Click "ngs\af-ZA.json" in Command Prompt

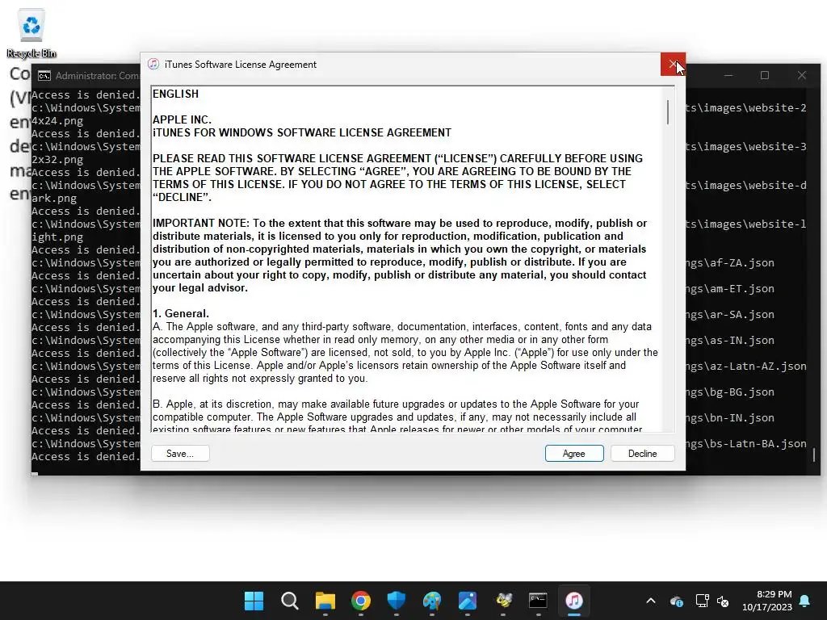[730, 262]
